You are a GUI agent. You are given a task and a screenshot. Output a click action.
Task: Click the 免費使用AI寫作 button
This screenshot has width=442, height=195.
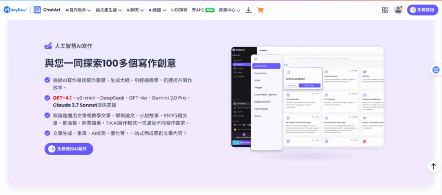point(69,149)
